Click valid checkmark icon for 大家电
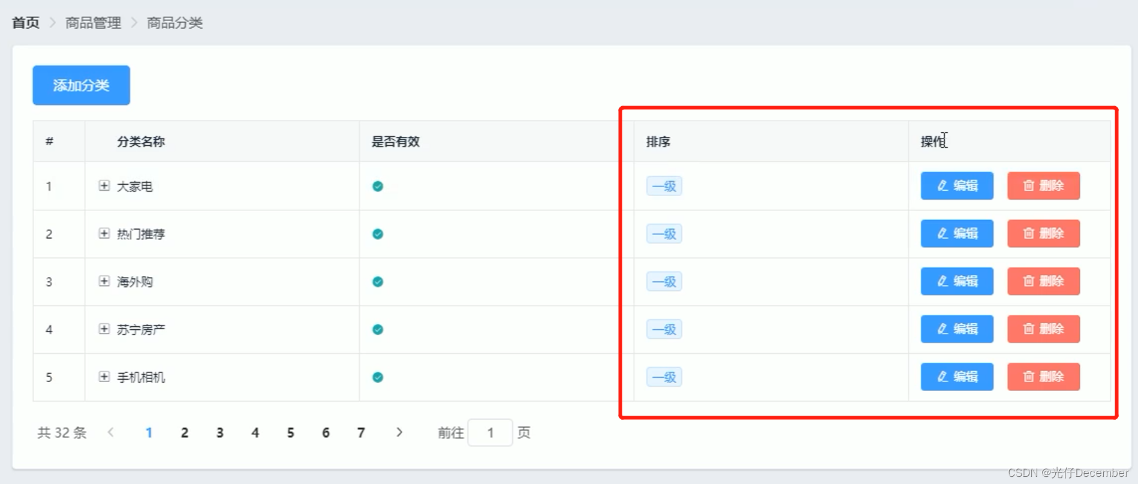The height and width of the screenshot is (484, 1138). pyautogui.click(x=378, y=187)
